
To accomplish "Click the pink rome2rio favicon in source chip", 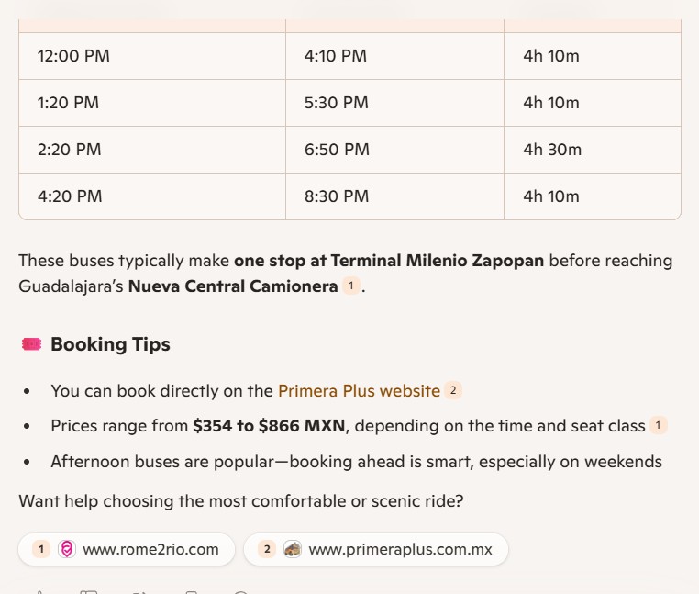I will [x=66, y=550].
